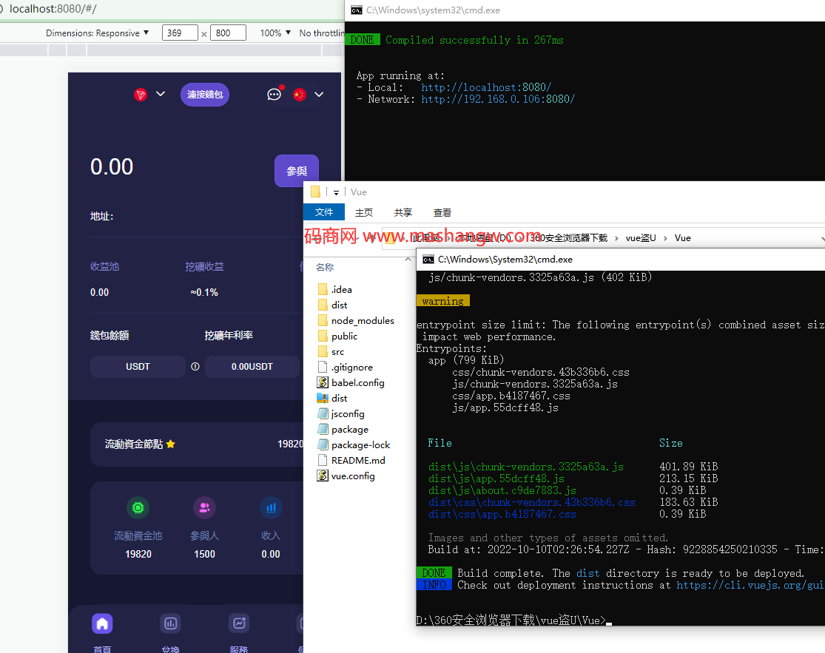
Task: Select the 首頁 home icon in bottom nav
Action: tap(102, 623)
